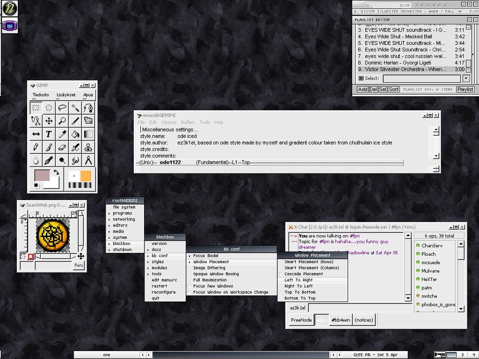Screen dimensions: 479x359
Task: Choose the Convolve blur droplet tool
Action: click(x=36, y=160)
